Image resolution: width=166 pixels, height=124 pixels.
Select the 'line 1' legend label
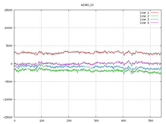pyautogui.click(x=144, y=13)
